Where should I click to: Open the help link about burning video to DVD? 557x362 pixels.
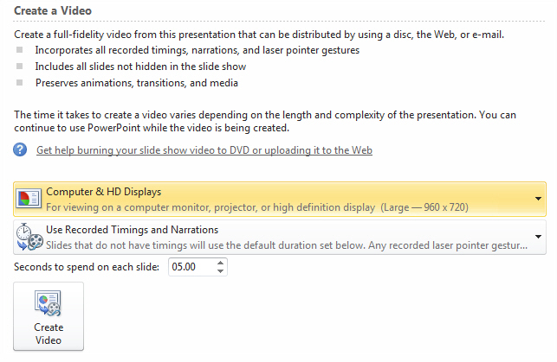point(204,150)
